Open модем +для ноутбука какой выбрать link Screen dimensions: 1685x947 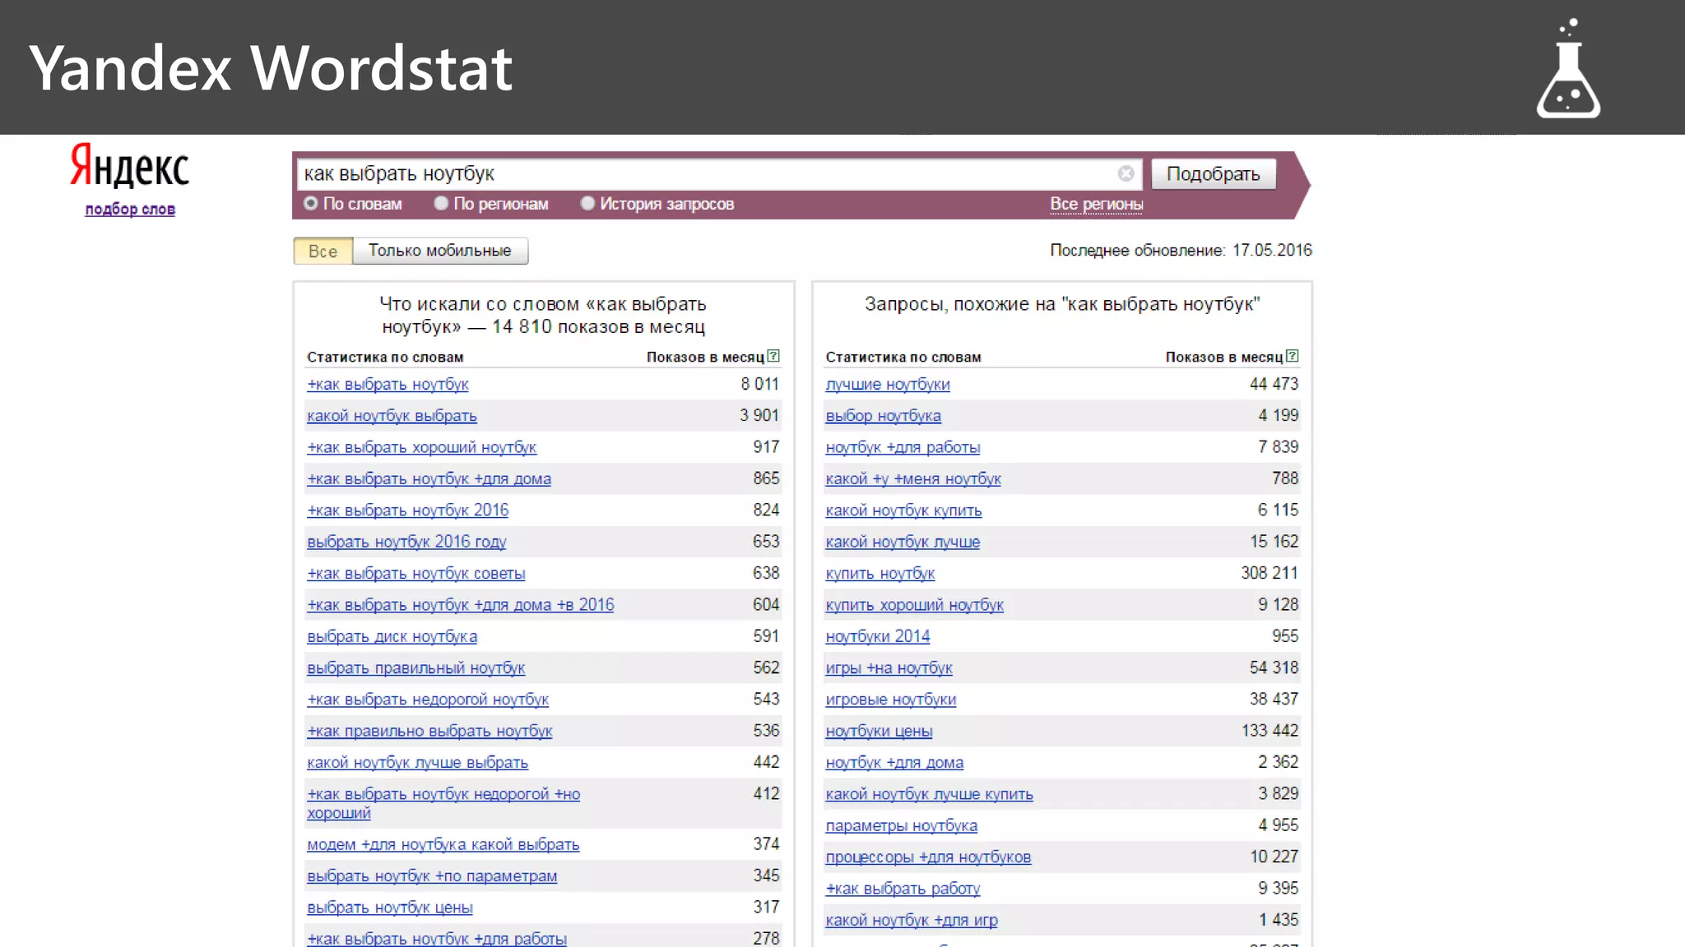pyautogui.click(x=443, y=844)
